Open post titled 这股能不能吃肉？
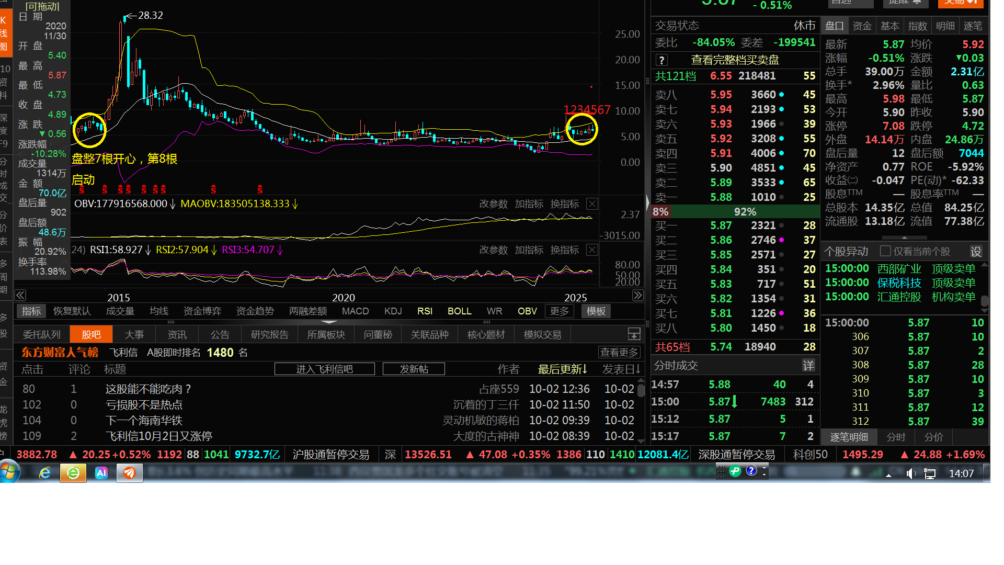The width and height of the screenshot is (1004, 565). 149,389
